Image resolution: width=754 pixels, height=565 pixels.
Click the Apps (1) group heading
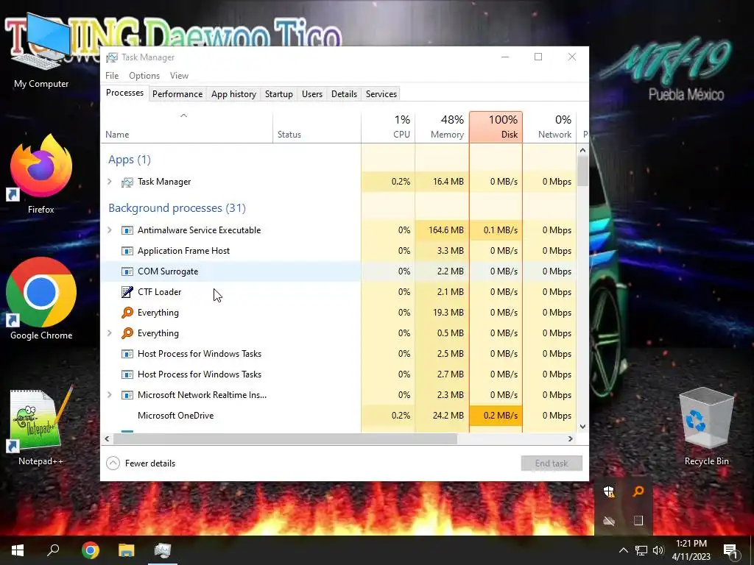click(x=130, y=160)
